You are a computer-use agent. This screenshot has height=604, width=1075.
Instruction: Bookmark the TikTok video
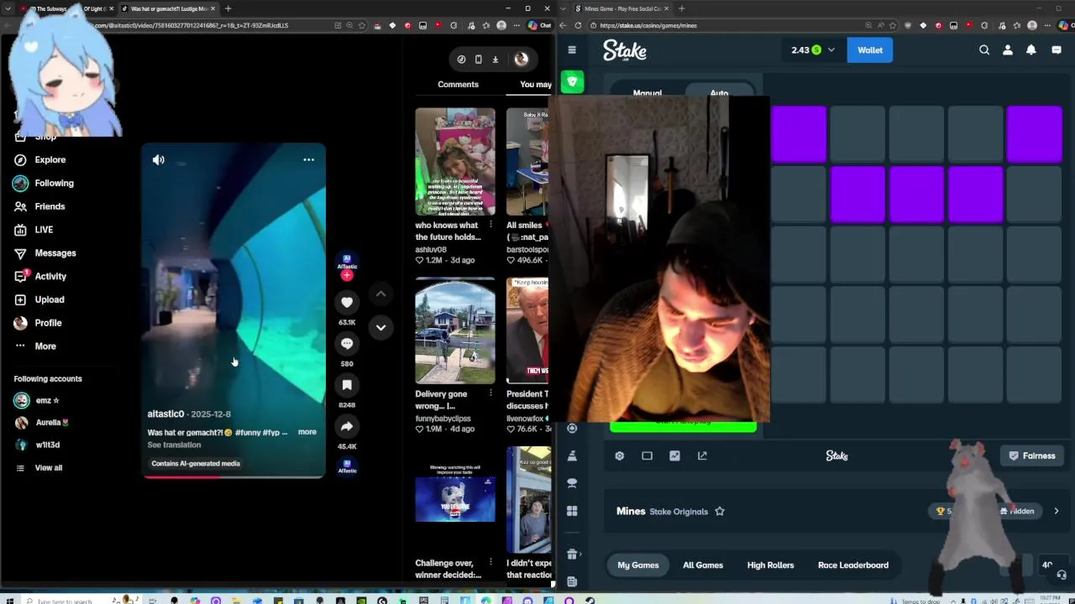[x=347, y=384]
